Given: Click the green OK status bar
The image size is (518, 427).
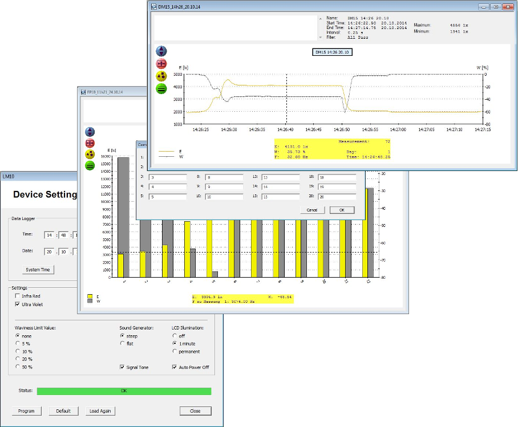Looking at the screenshot, I should pyautogui.click(x=124, y=391).
